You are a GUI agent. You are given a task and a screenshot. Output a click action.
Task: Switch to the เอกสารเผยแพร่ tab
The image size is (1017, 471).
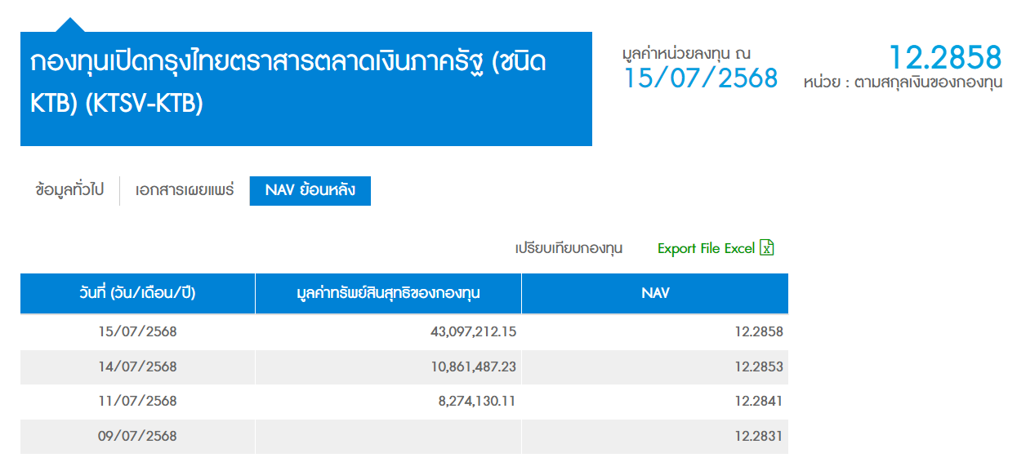pyautogui.click(x=185, y=190)
